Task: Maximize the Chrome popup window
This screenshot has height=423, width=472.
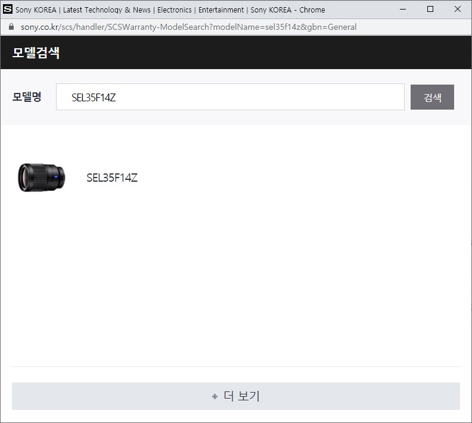Action: 430,10
